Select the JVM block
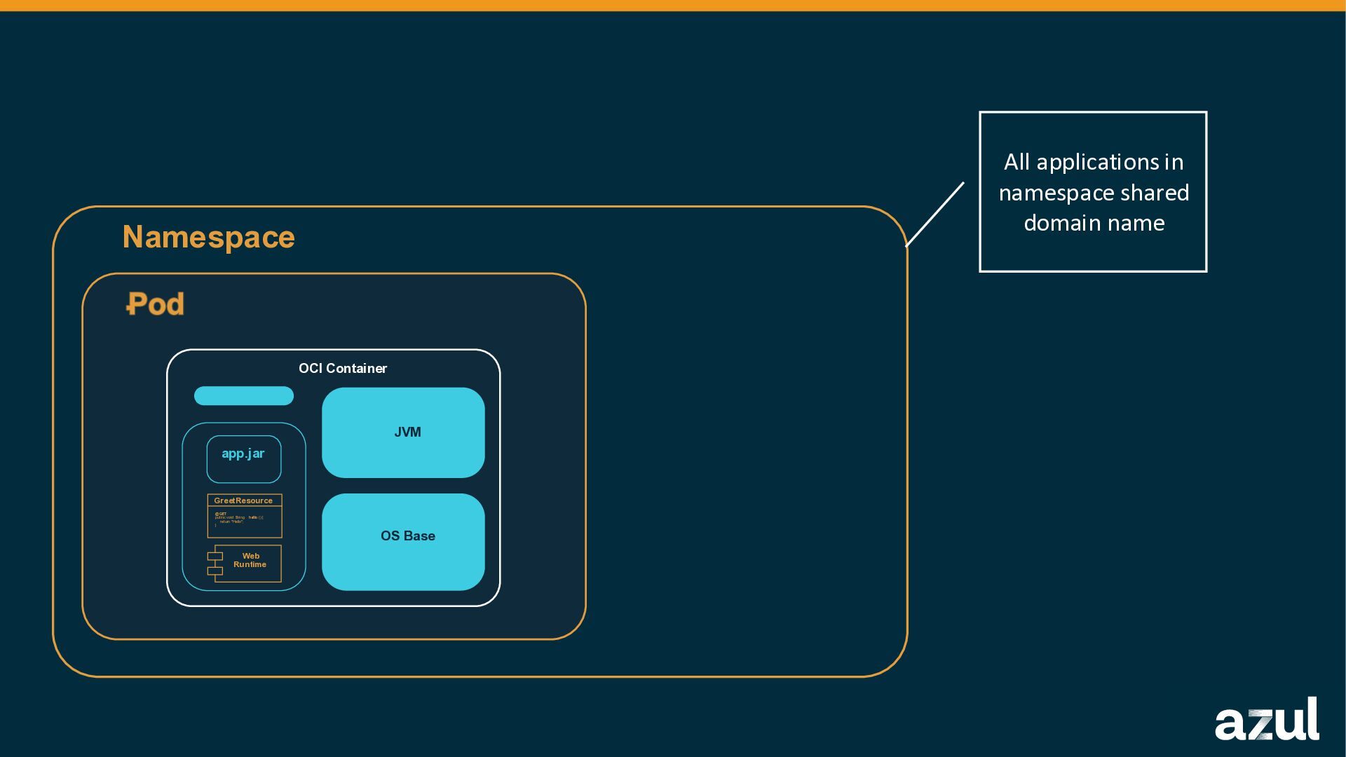Viewport: 1346px width, 757px height. coord(403,432)
